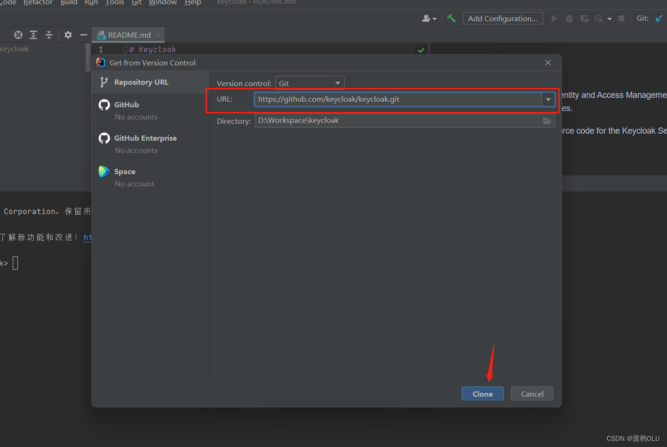Hide the Project tool window

pos(83,35)
